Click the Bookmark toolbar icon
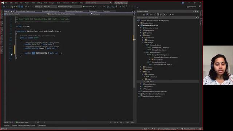Viewport: 233px width, 131px height. 126,7
